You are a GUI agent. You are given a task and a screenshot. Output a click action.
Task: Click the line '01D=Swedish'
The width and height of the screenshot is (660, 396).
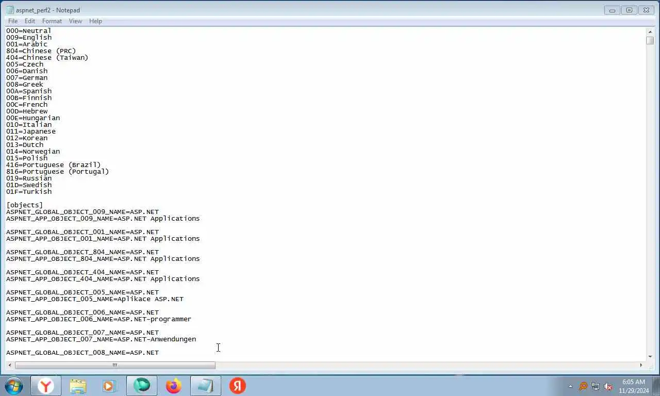coord(29,185)
